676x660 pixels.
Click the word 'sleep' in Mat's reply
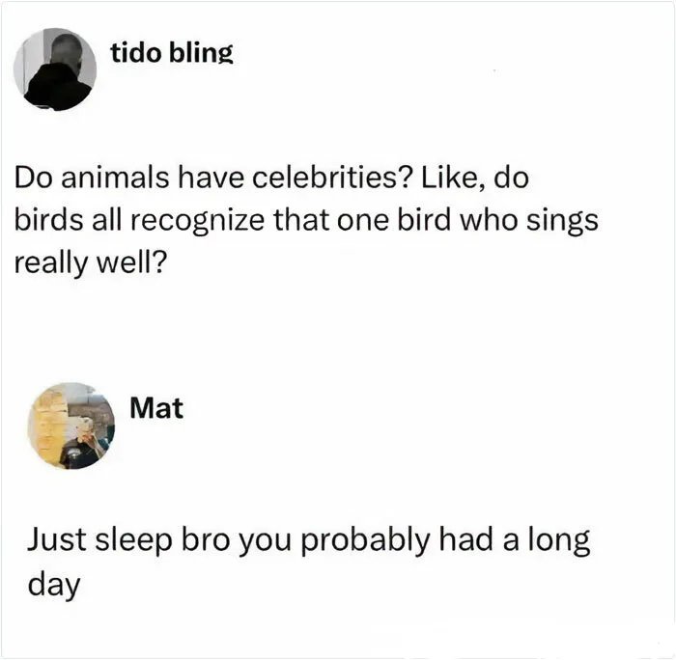133,540
